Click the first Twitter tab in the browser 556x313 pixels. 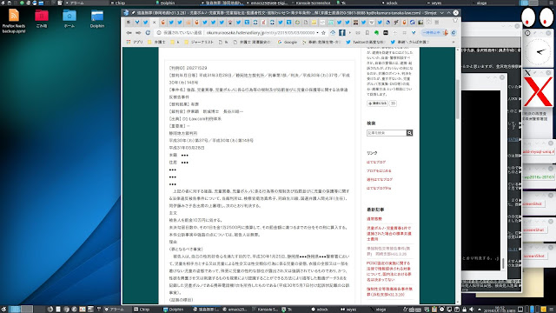coord(146,23)
